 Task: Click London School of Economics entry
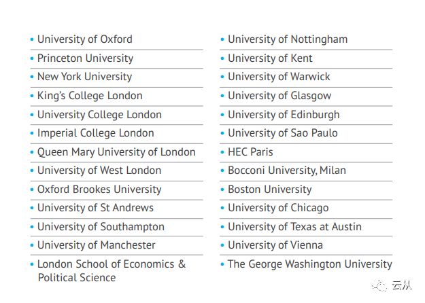click(112, 271)
